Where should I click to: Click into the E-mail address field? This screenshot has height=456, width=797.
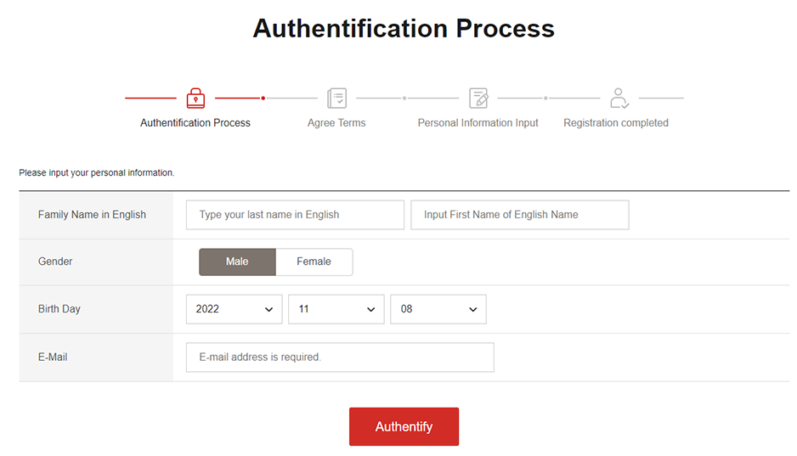click(x=340, y=357)
